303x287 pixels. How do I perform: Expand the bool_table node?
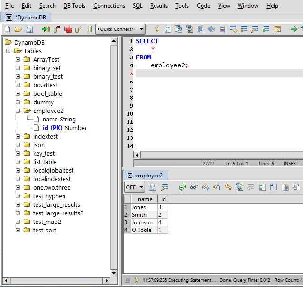point(18,94)
